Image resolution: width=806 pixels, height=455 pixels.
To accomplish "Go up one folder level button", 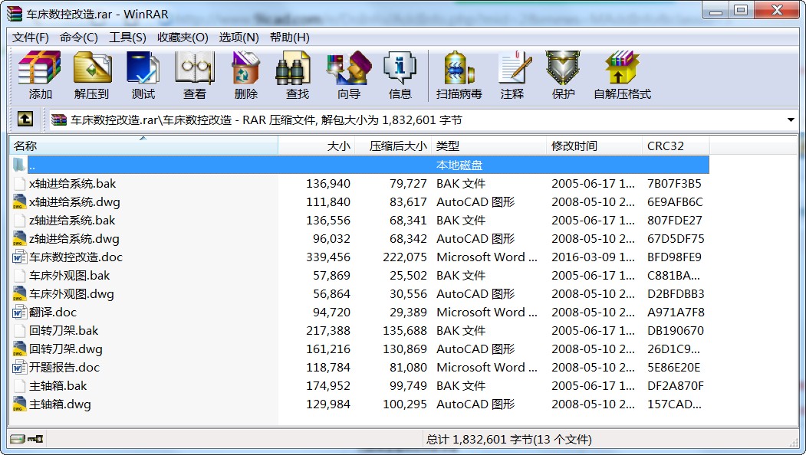I will coord(25,119).
